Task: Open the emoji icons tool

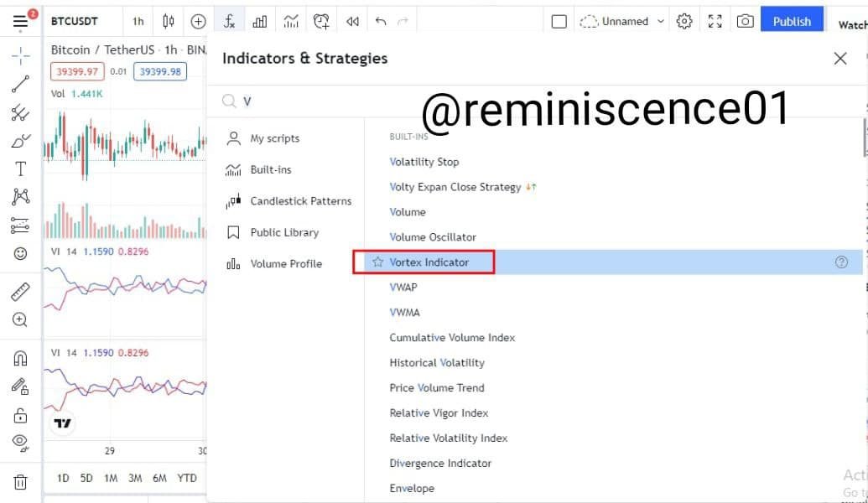Action: pos(20,253)
